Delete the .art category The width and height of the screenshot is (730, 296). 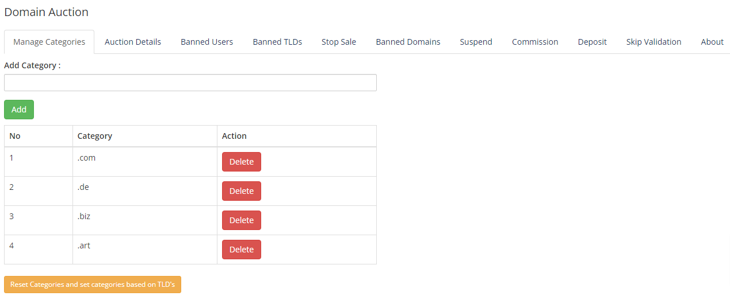point(242,250)
